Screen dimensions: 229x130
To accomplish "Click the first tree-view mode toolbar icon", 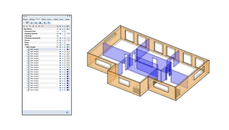I will (x=27, y=23).
